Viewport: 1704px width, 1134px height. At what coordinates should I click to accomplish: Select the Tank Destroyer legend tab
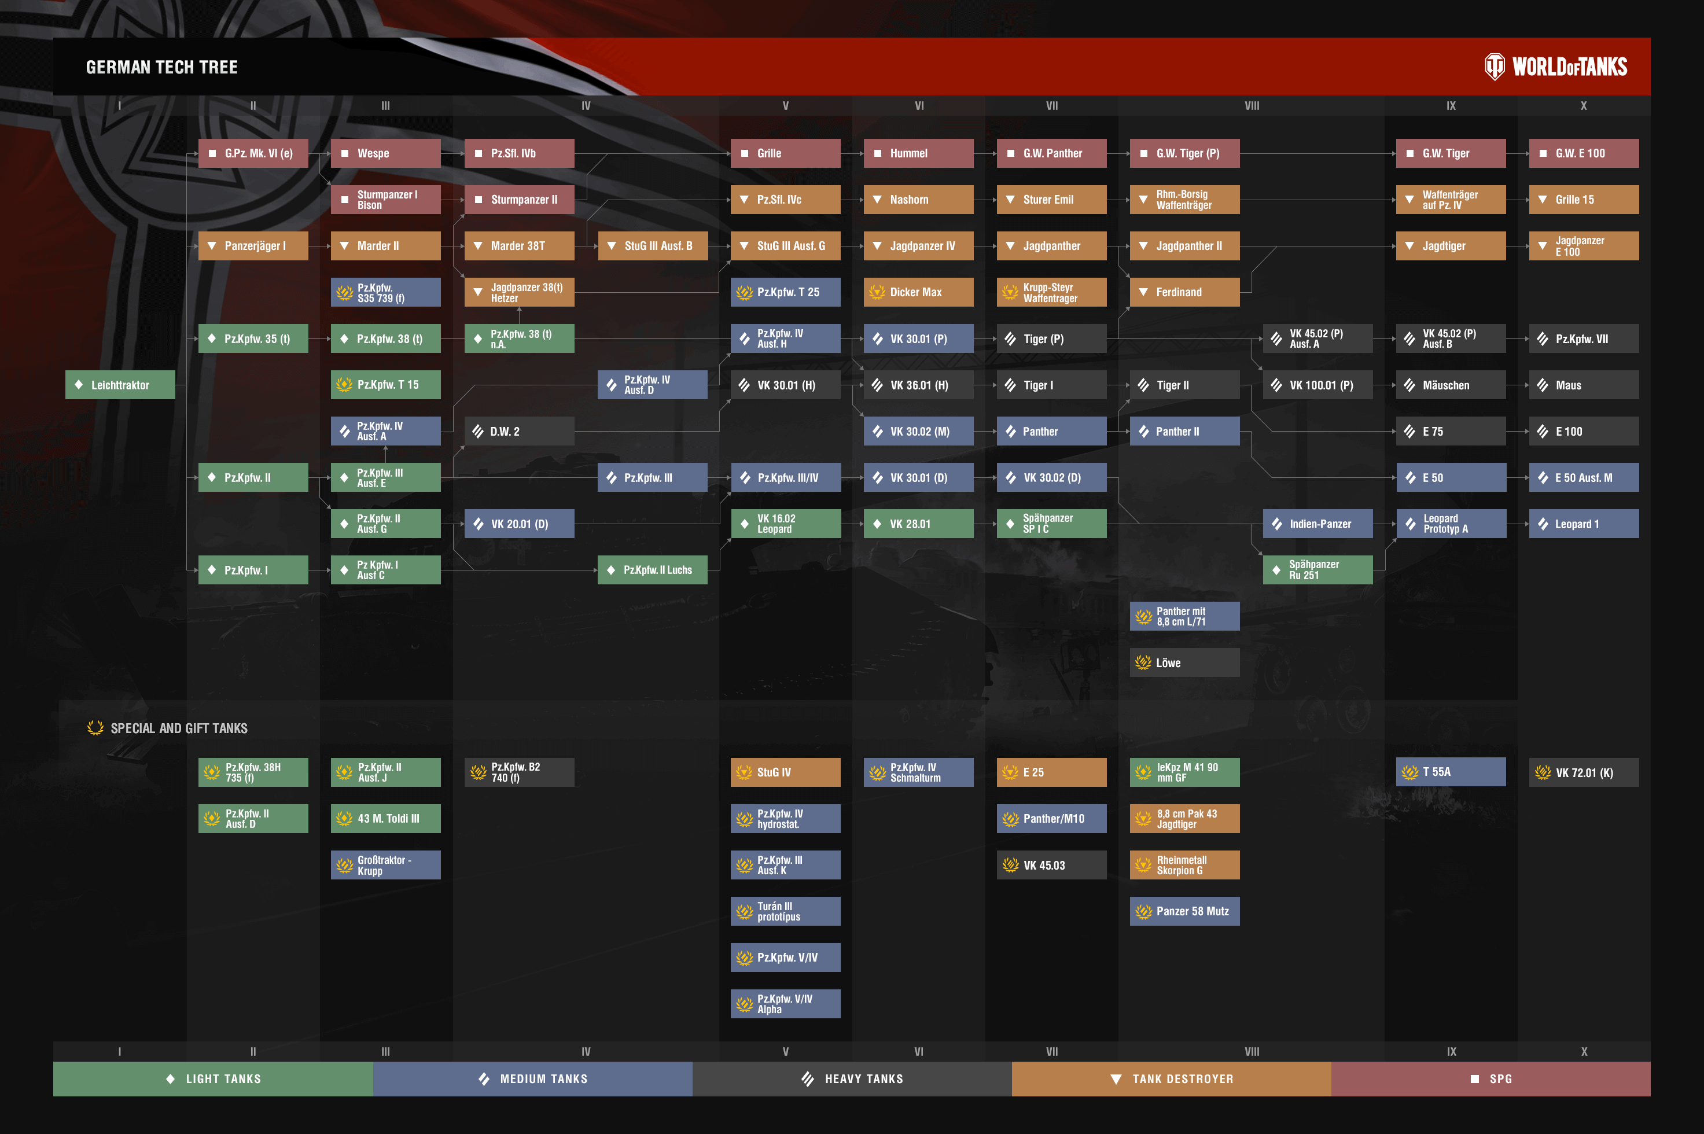(1172, 1079)
